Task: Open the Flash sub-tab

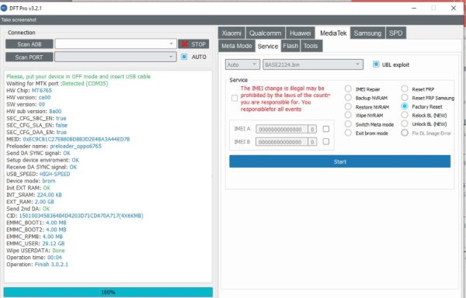Action: (x=290, y=46)
